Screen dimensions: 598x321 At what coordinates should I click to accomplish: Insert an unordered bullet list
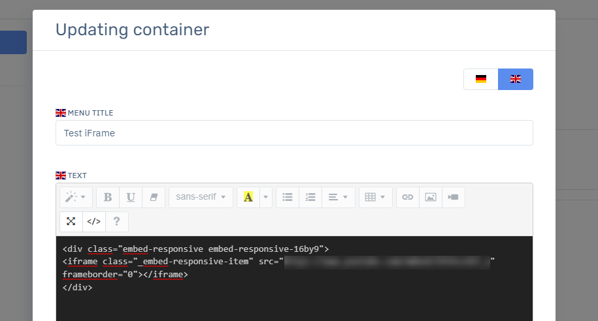point(288,197)
